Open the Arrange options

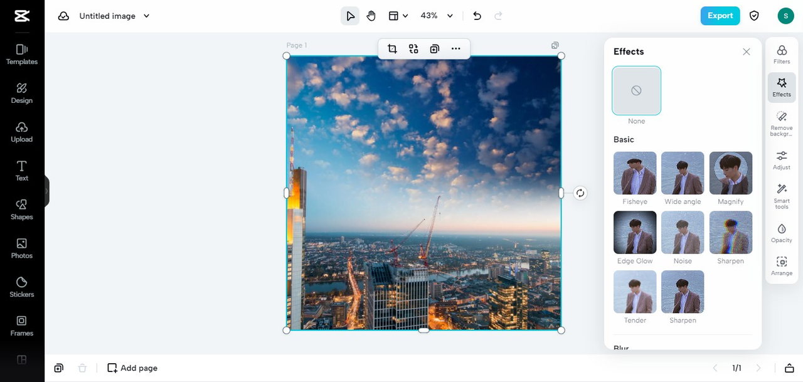point(782,266)
